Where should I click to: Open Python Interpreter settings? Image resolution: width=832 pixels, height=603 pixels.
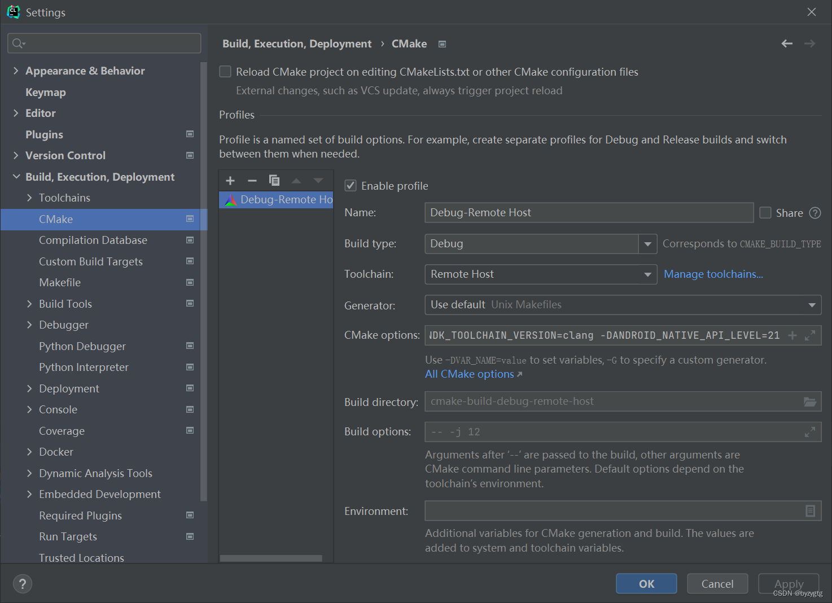[x=84, y=367]
